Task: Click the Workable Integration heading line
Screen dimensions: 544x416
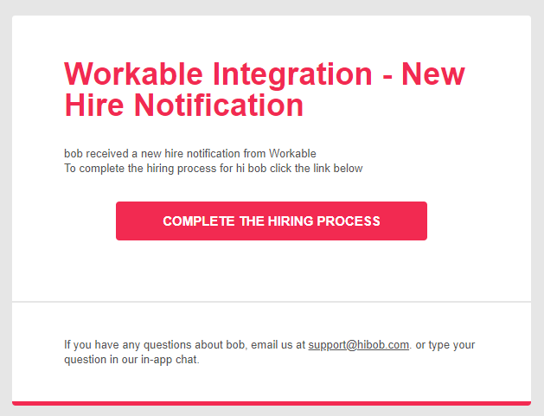Action: click(x=265, y=74)
